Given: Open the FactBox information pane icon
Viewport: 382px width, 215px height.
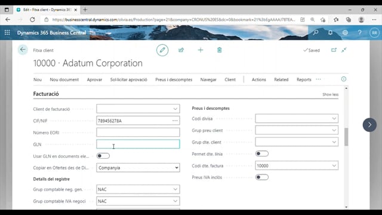Looking at the screenshot, I should [344, 79].
